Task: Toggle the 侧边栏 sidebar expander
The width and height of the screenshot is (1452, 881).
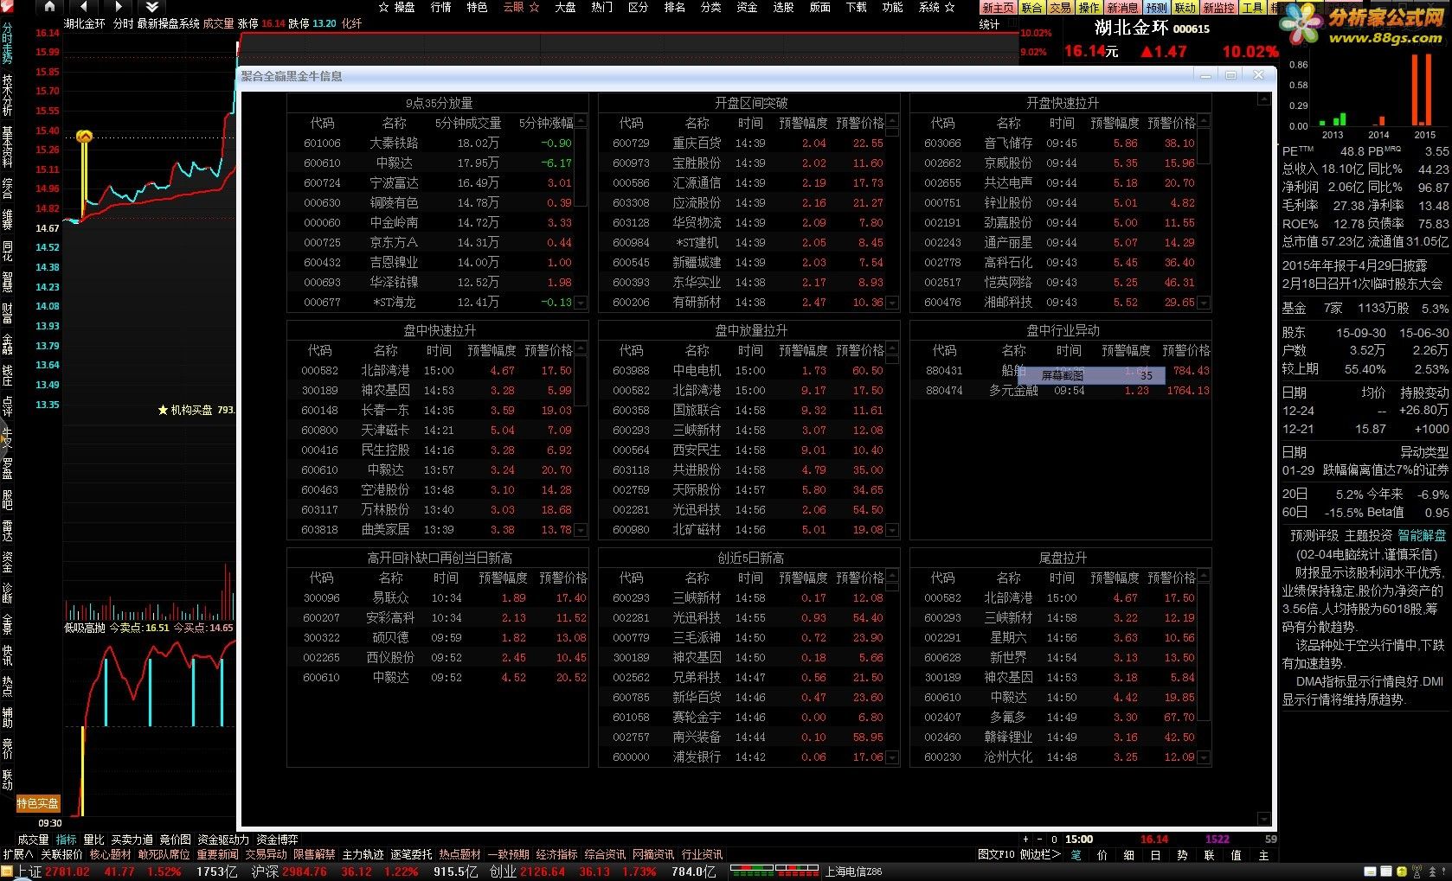Action: 1040,854
